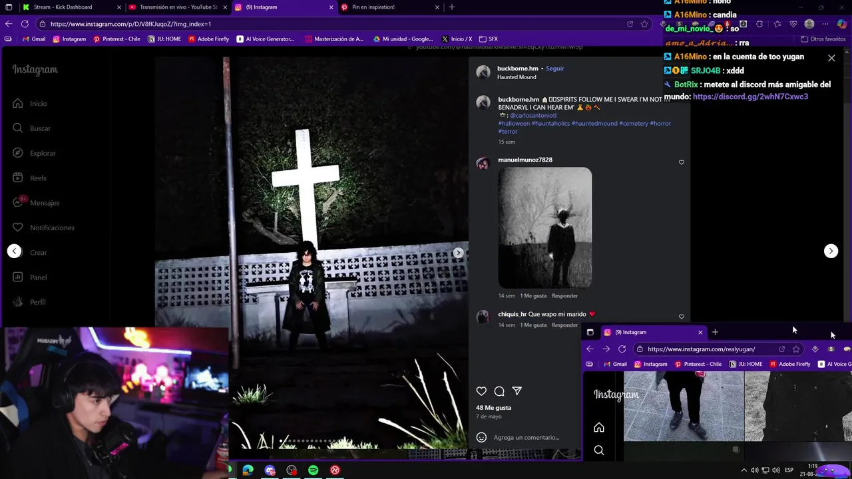Click the browser back arrow in main window
Image resolution: width=852 pixels, height=479 pixels.
tap(9, 24)
